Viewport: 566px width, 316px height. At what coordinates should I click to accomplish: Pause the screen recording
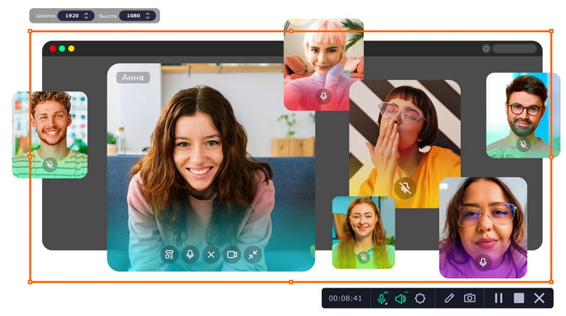[x=499, y=298]
